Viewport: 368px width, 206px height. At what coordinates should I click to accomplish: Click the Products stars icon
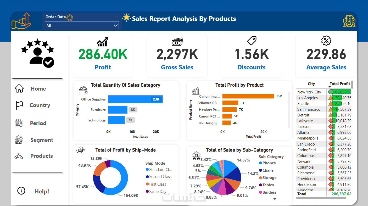(19, 156)
